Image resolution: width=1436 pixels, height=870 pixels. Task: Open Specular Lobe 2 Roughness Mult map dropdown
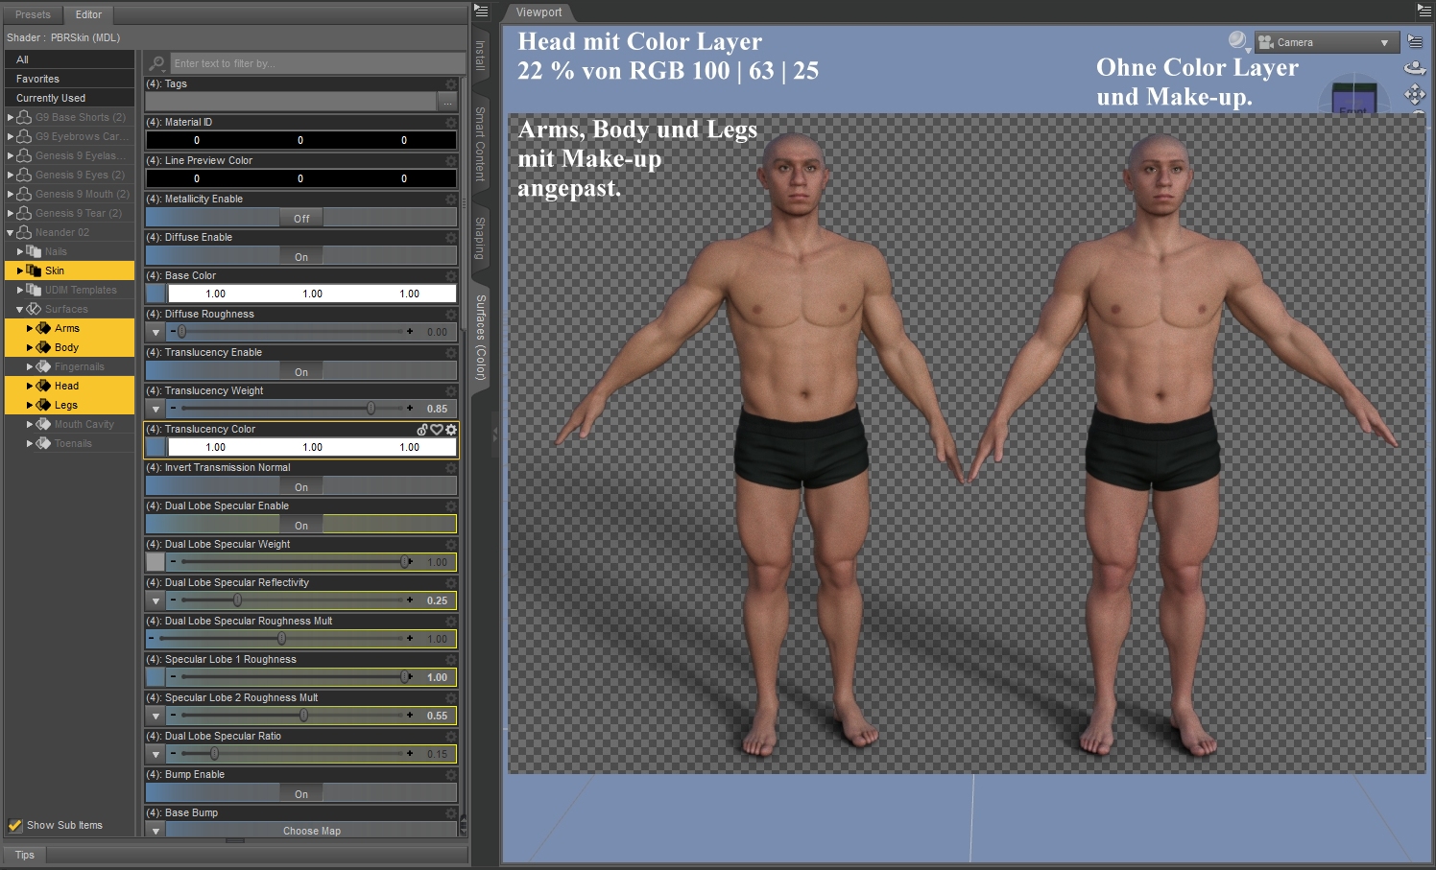(156, 716)
